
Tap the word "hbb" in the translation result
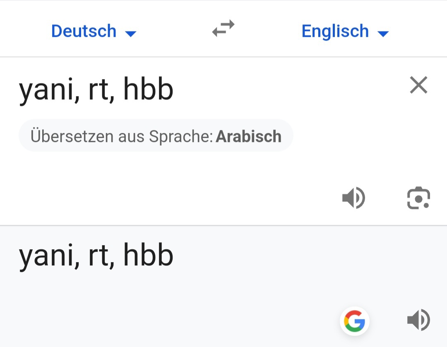(148, 255)
